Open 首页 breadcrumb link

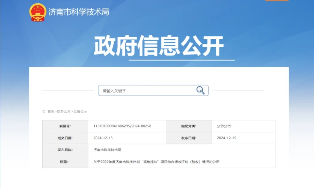tap(51, 111)
